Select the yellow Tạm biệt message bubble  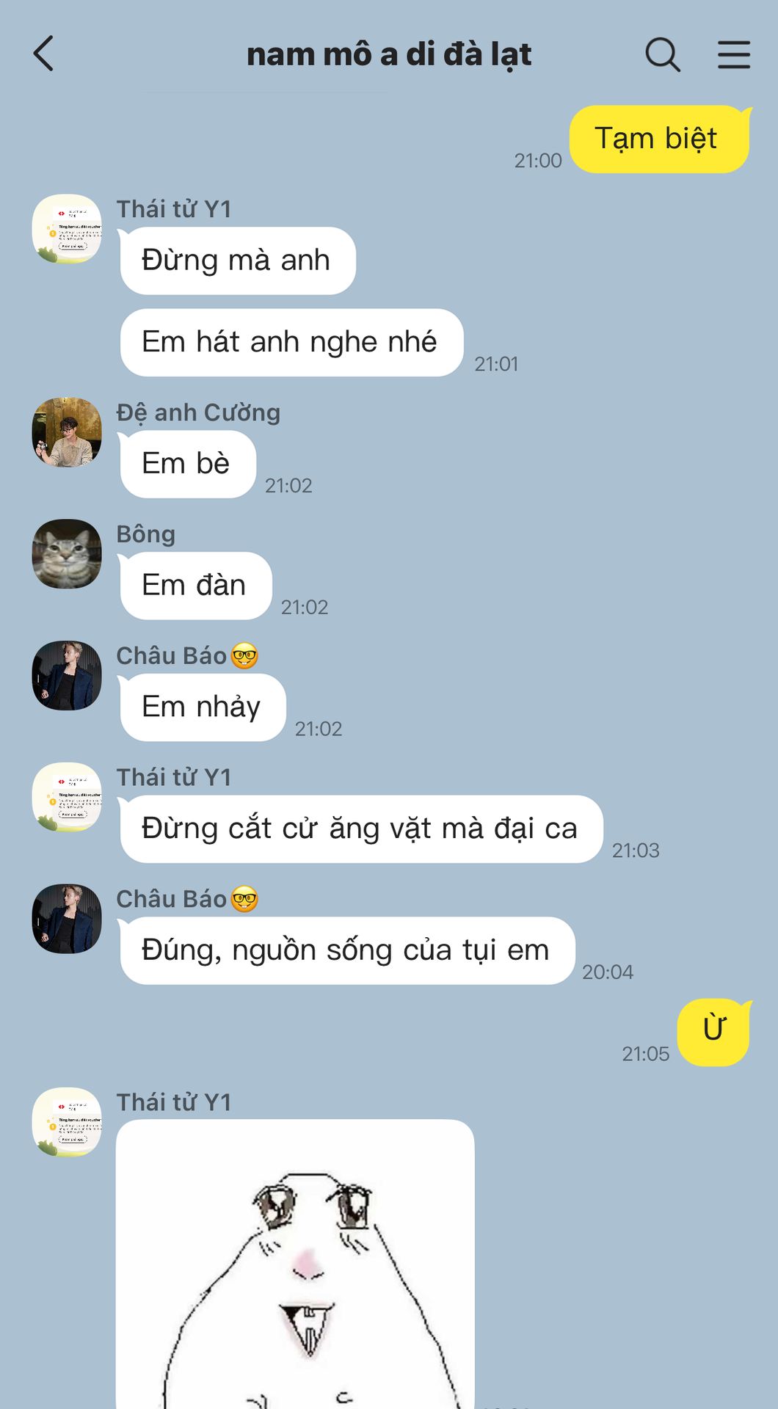660,139
